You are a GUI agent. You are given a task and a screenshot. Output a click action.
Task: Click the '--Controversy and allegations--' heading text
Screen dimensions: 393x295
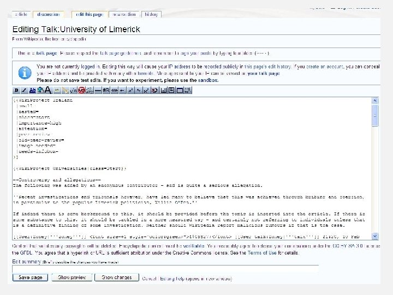coord(57,180)
